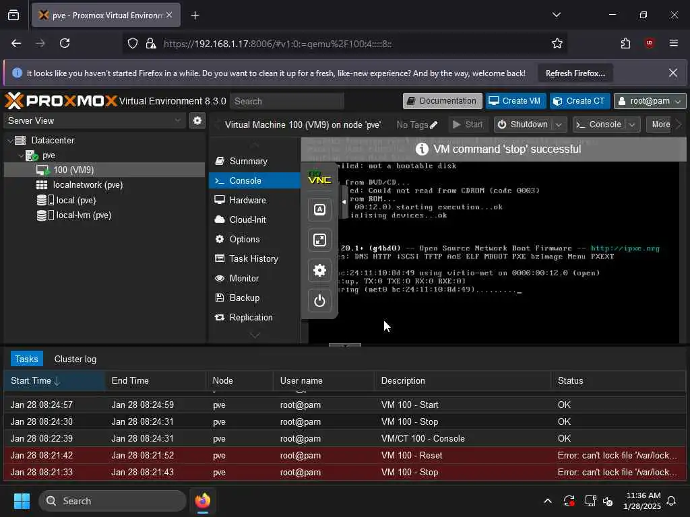Dismiss the Firefox refresh notification bar
This screenshot has width=690, height=517.
coord(673,73)
